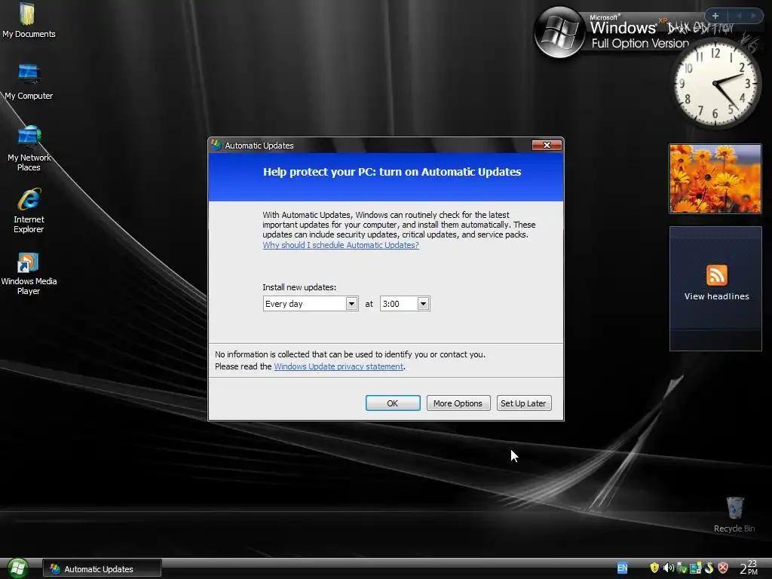
Task: Click the yellow security shield tray icon
Action: (654, 568)
